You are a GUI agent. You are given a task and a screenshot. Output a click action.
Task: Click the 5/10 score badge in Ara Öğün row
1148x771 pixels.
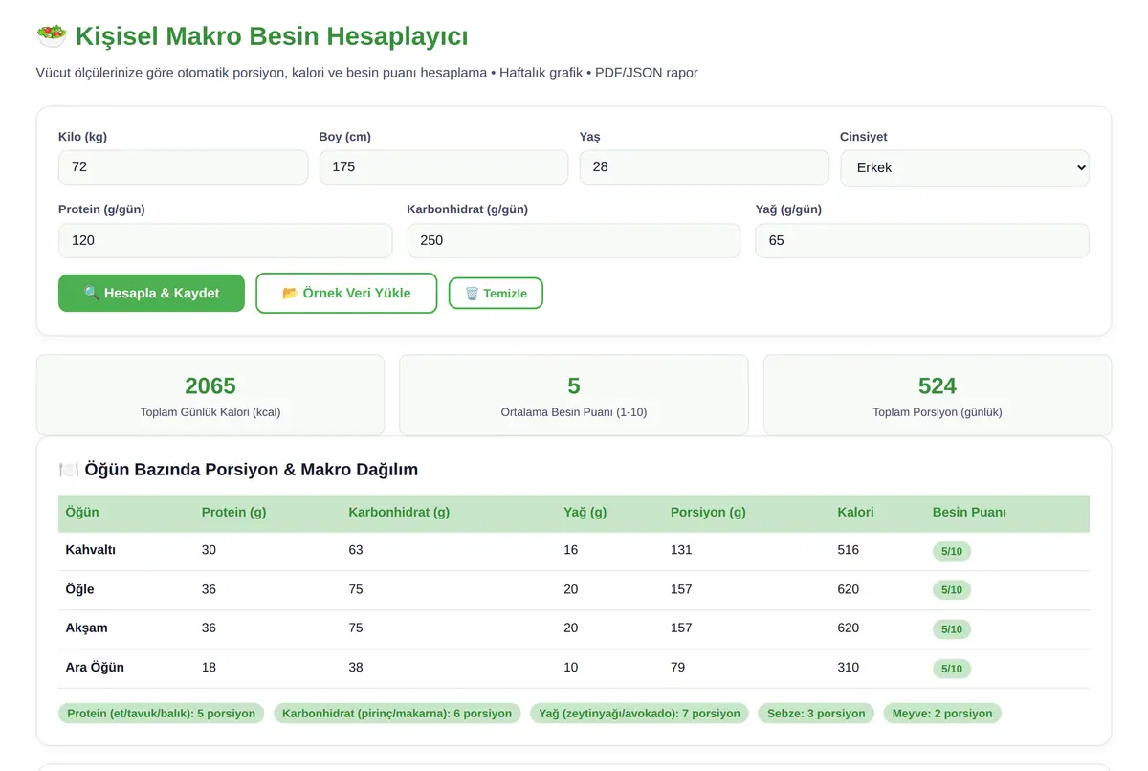coord(951,669)
